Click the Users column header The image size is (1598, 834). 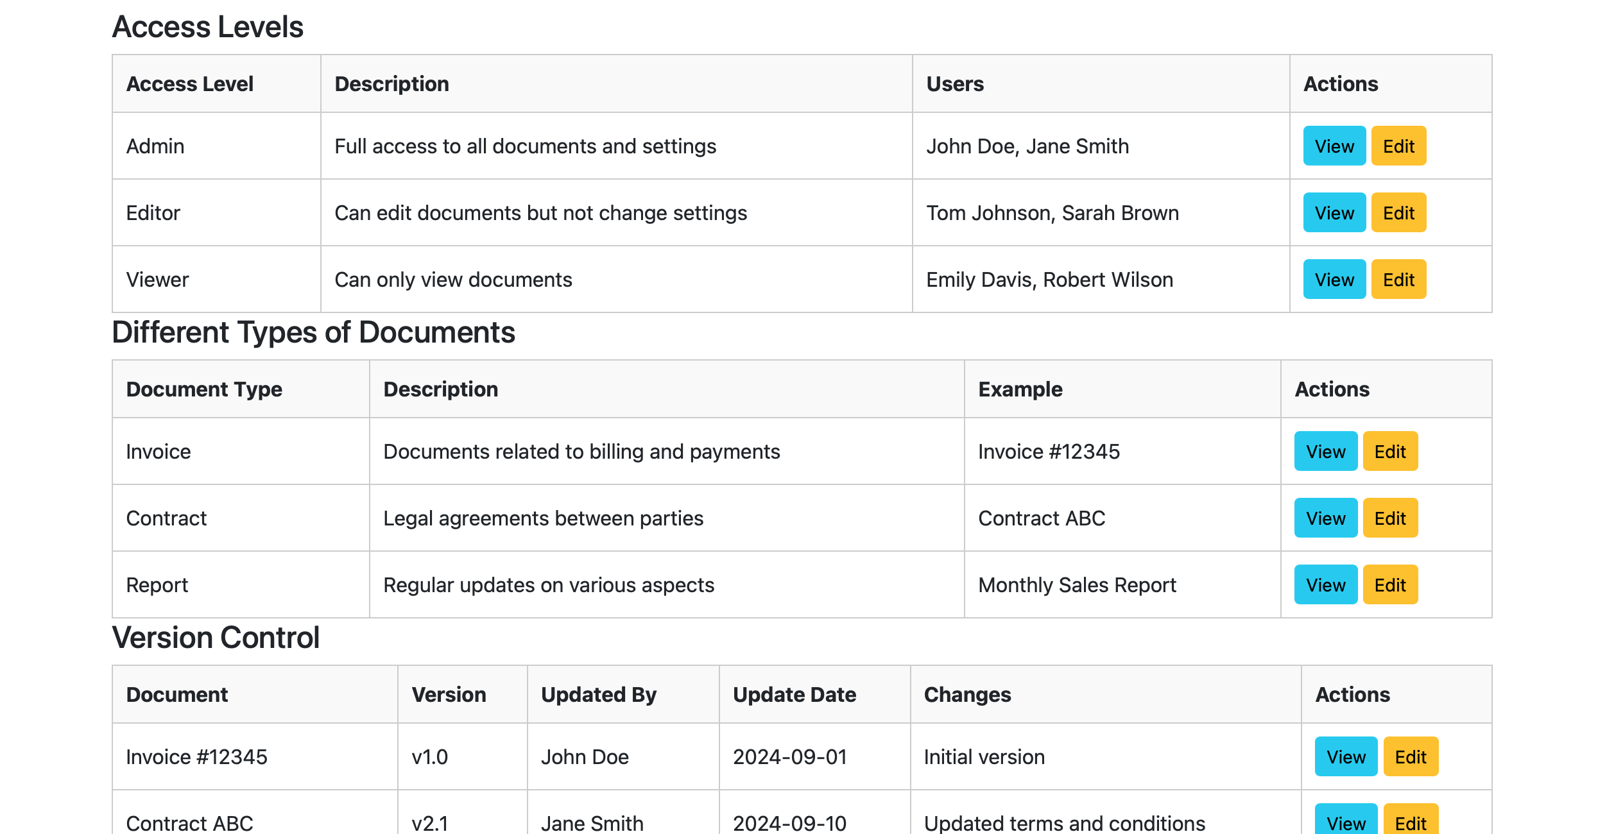click(x=954, y=84)
